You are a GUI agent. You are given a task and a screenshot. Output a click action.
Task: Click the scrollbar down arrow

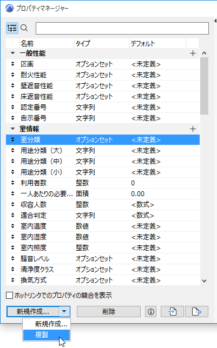(x=205, y=281)
